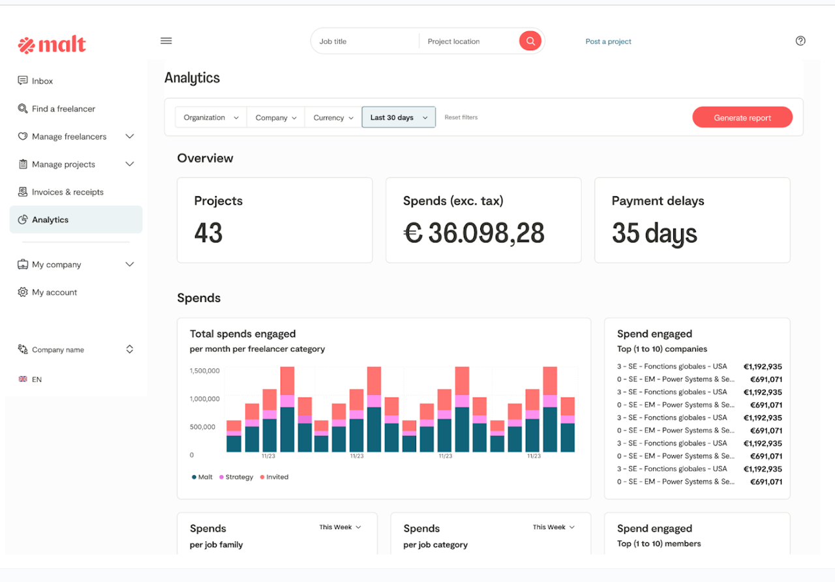Screen dimensions: 835x582
Task: Open the Organization filter dropdown
Action: click(x=211, y=118)
